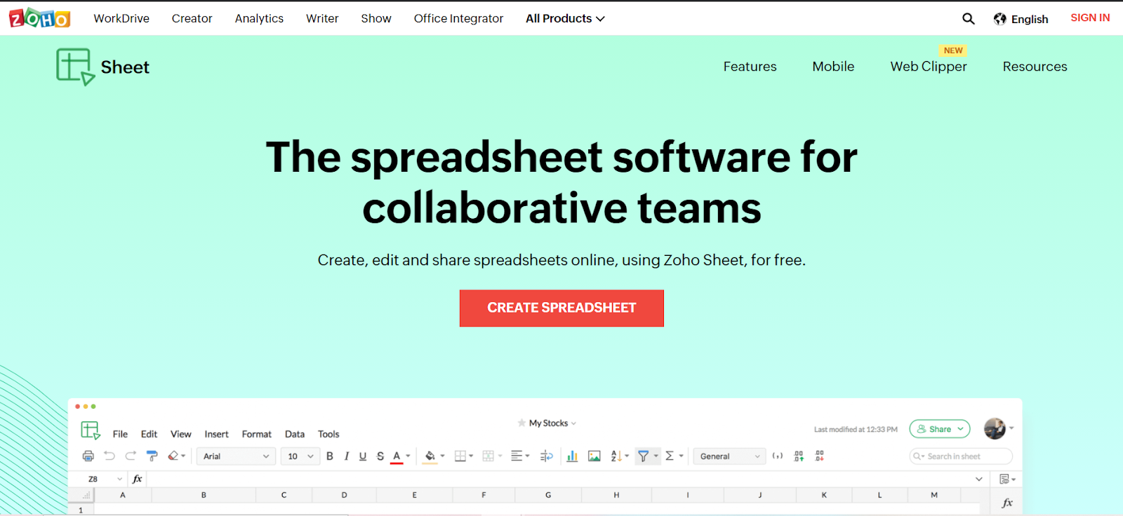Expand the My Stocks title dropdown
This screenshot has width=1123, height=516.
coord(573,423)
